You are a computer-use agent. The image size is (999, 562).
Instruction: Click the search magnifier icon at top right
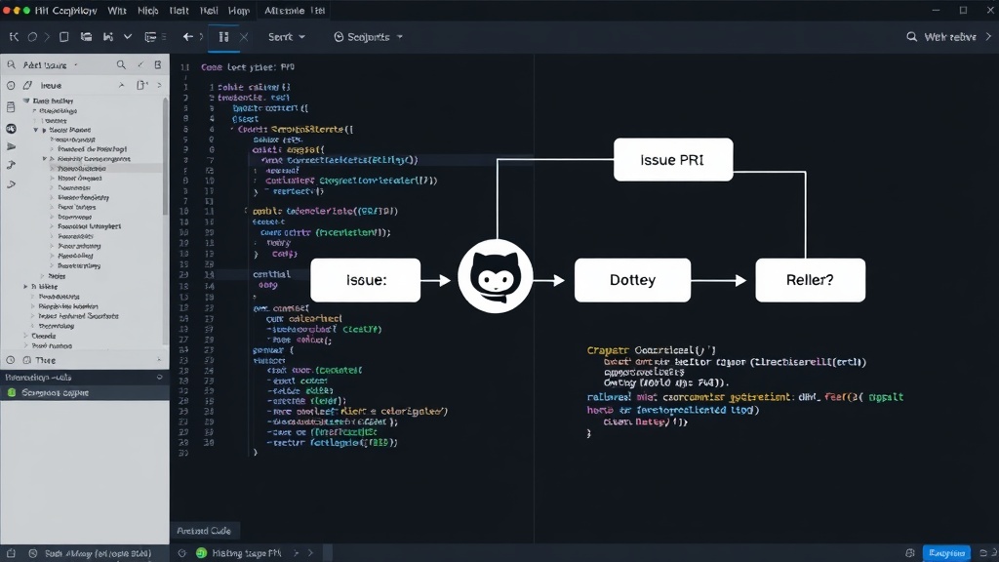[912, 37]
